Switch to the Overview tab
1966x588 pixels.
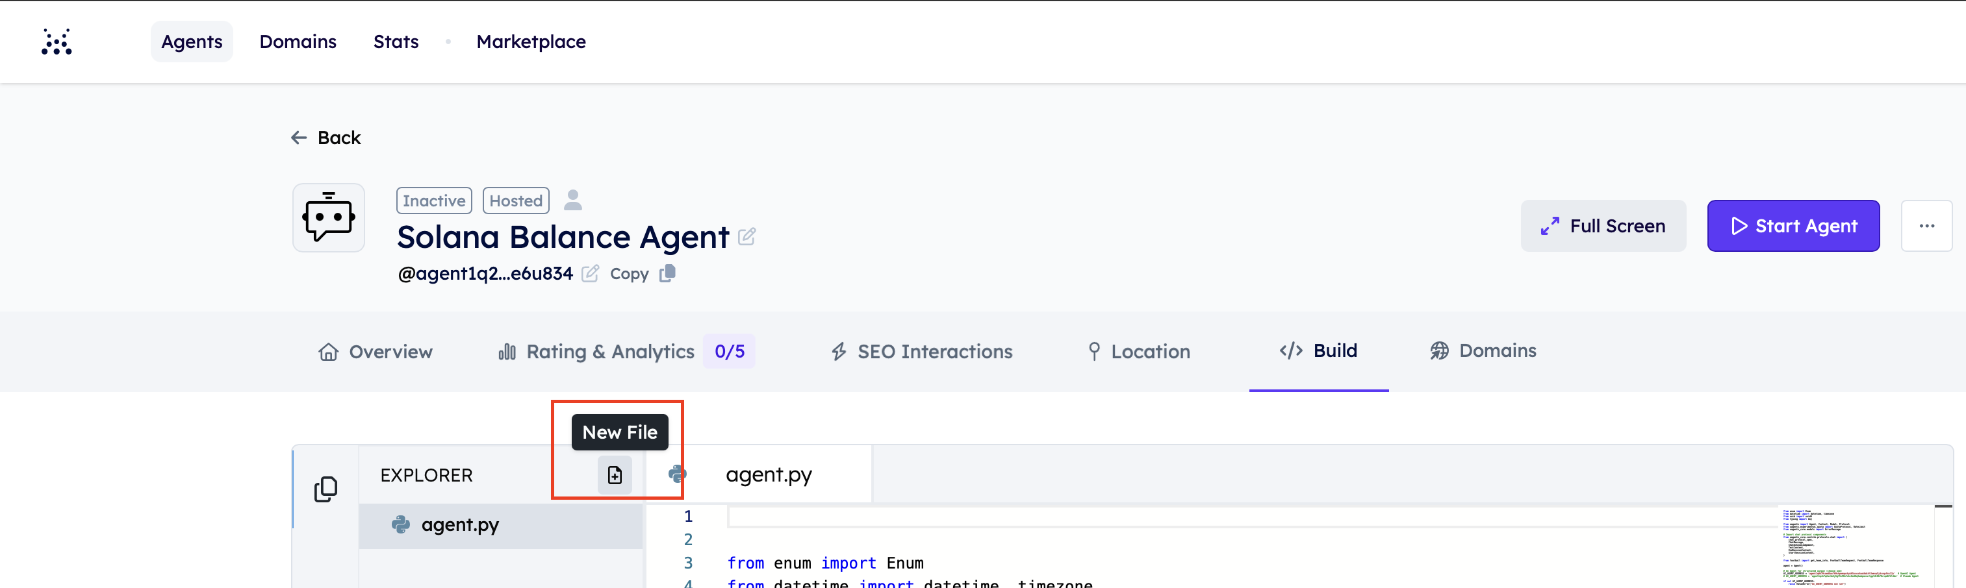[x=376, y=352]
